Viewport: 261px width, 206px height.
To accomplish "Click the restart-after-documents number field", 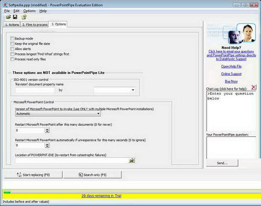I will point(30,130).
